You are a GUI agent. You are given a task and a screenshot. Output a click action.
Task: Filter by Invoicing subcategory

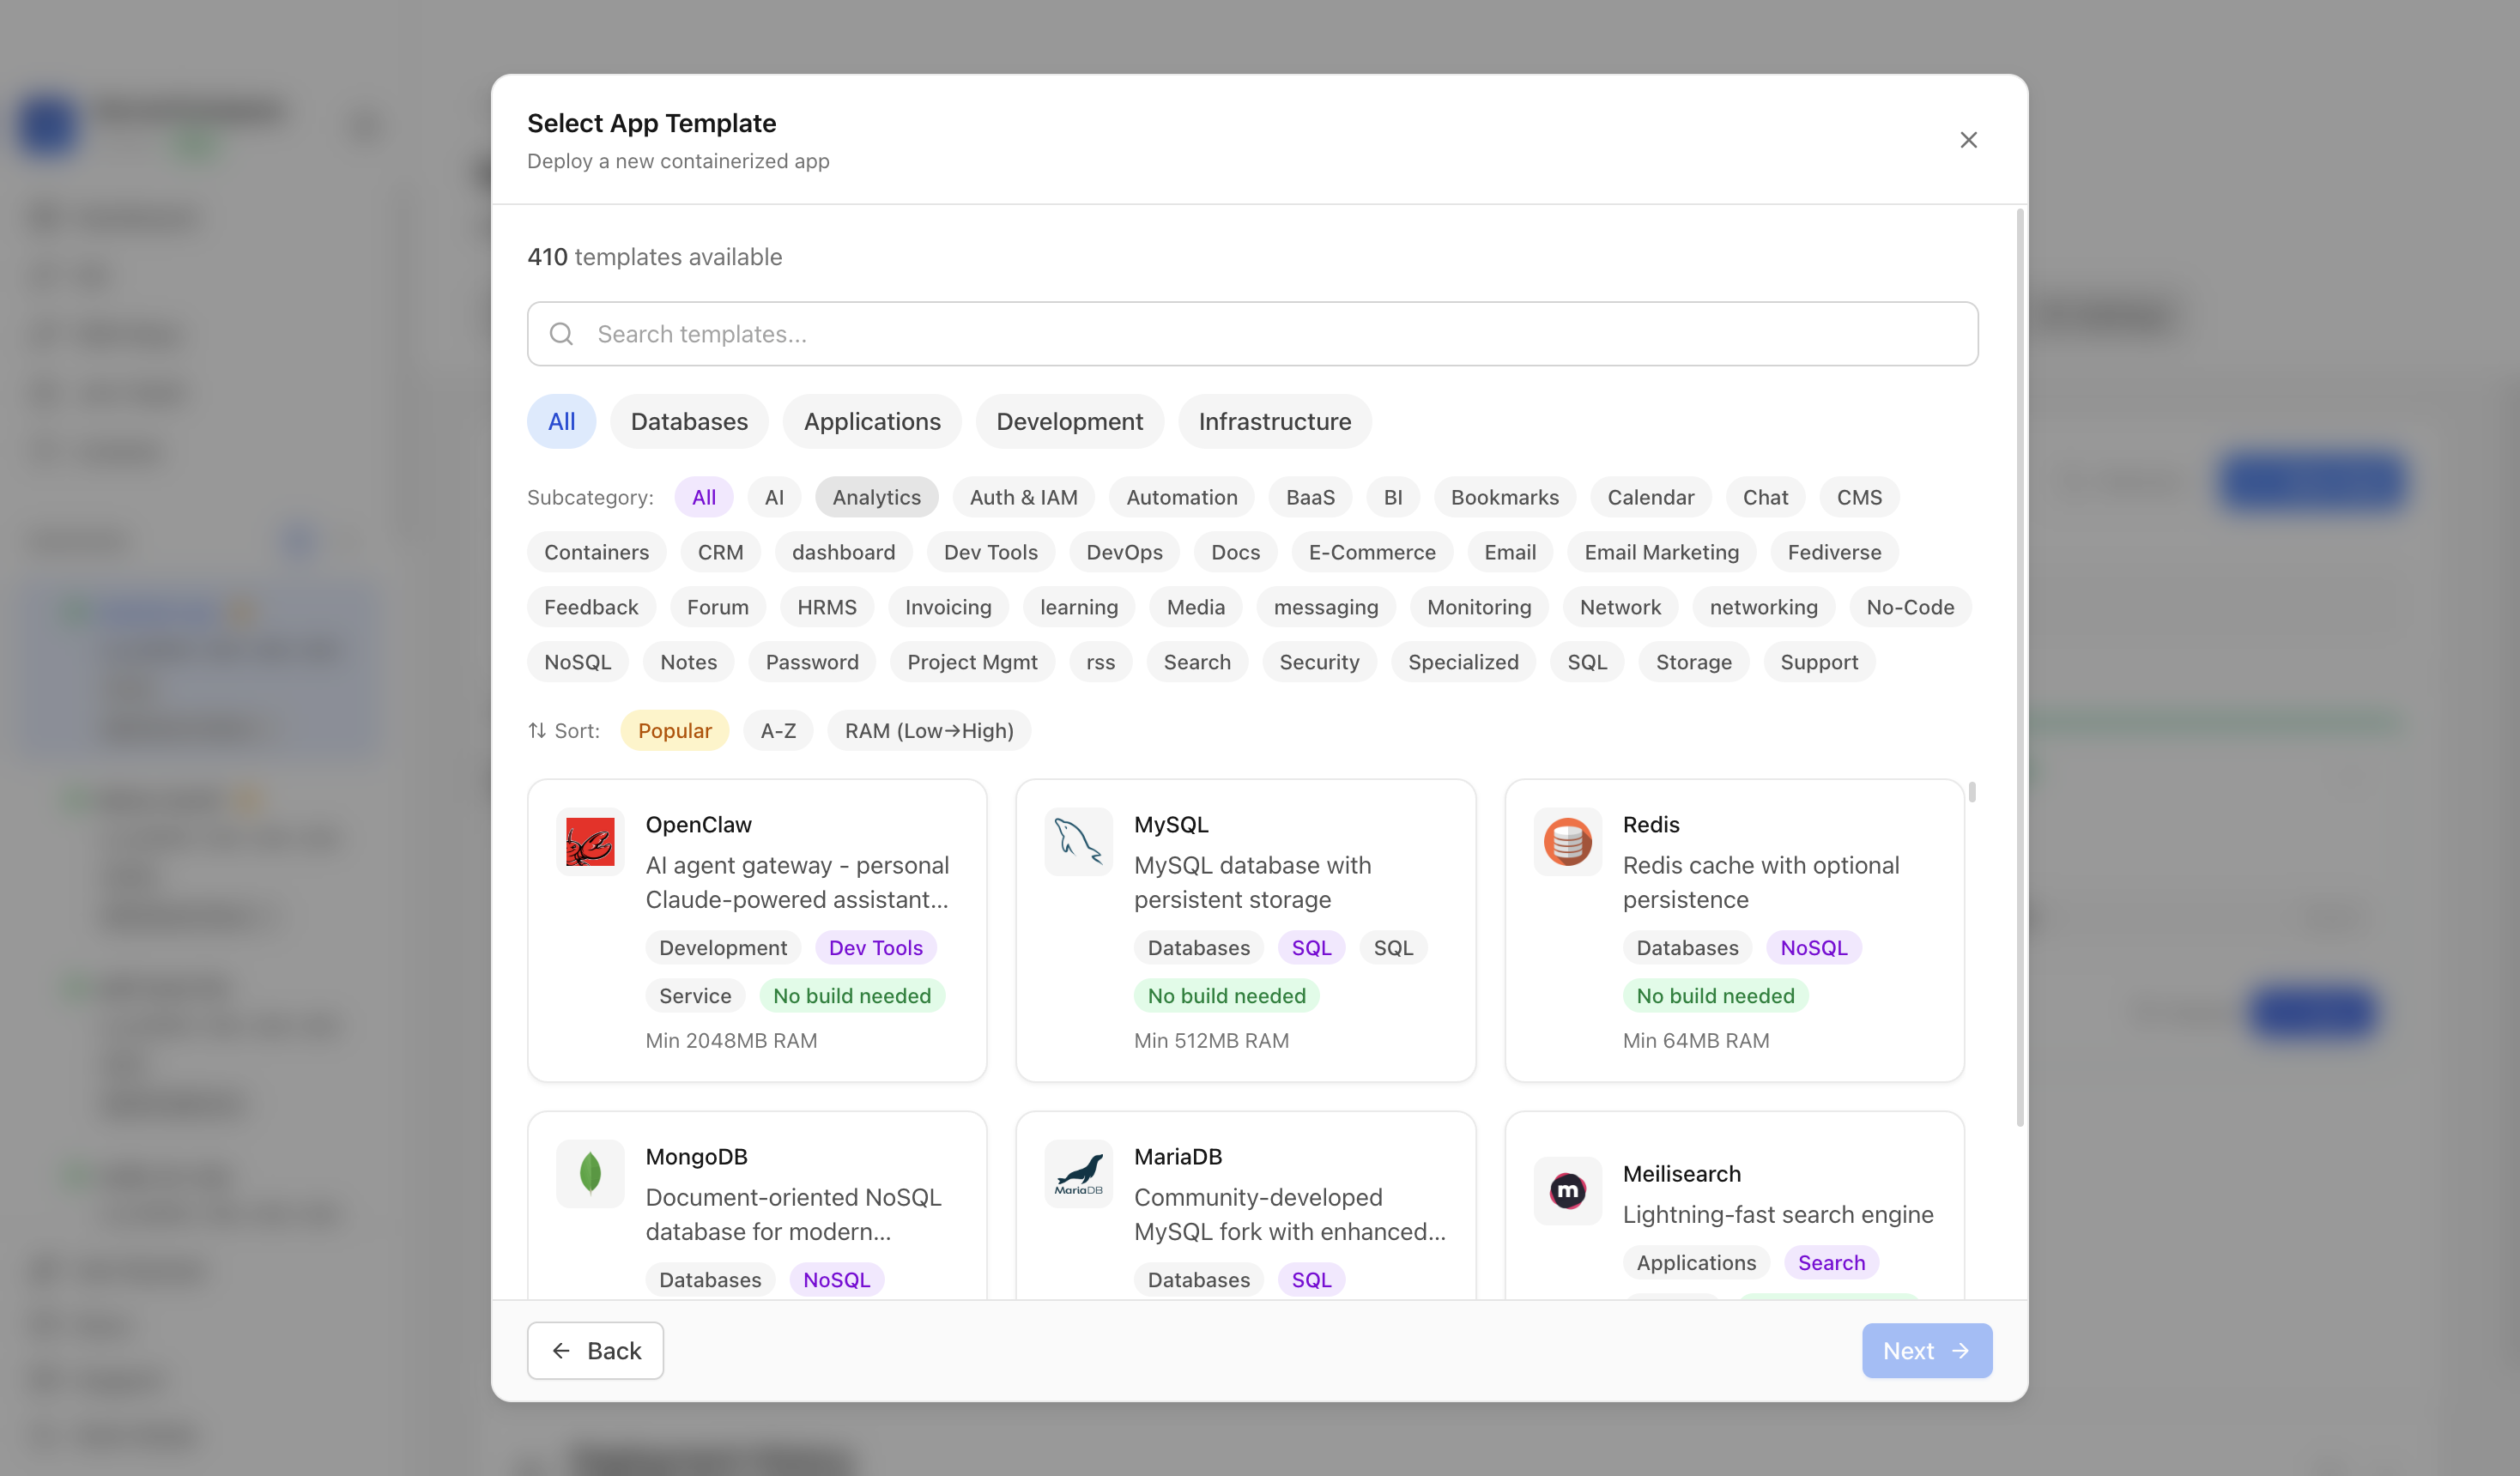(x=948, y=607)
